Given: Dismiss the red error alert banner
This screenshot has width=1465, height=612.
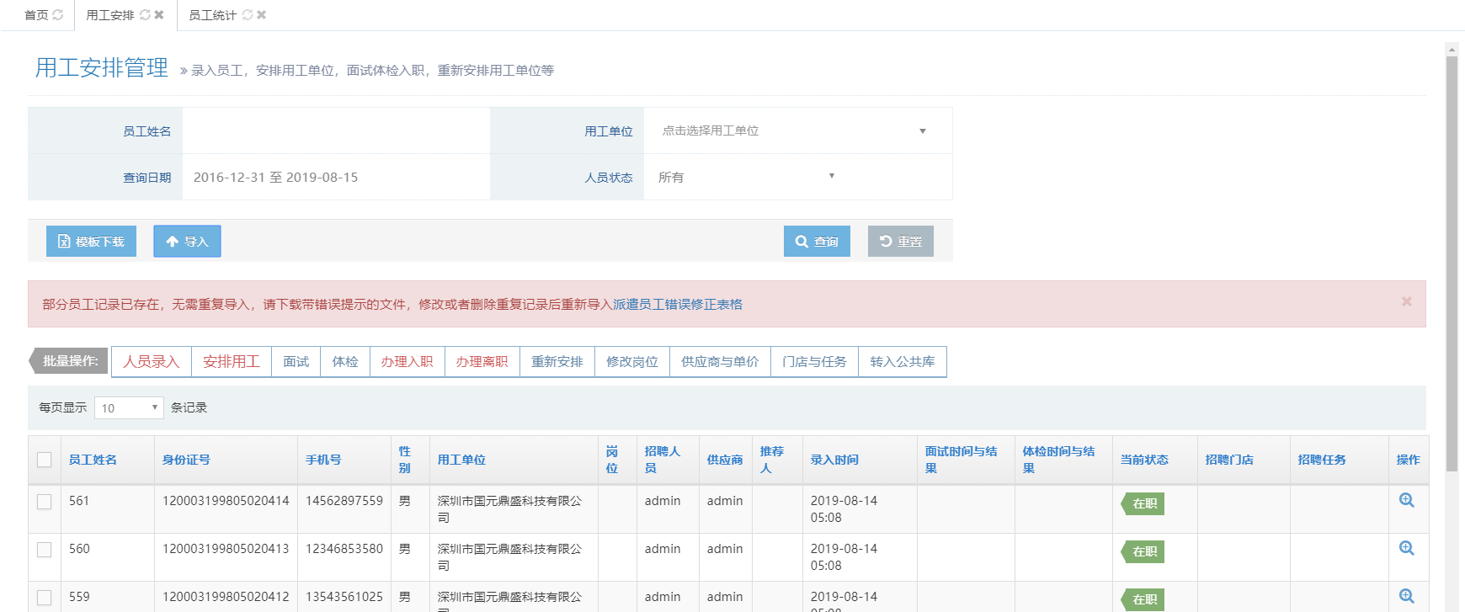Looking at the screenshot, I should 1406,301.
